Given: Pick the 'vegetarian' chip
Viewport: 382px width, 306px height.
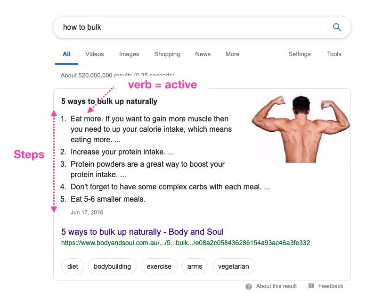Looking at the screenshot, I should [x=233, y=266].
